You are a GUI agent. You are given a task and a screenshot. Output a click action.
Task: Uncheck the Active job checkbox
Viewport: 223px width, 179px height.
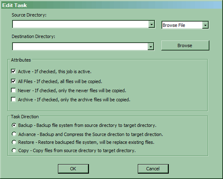(x=13, y=72)
